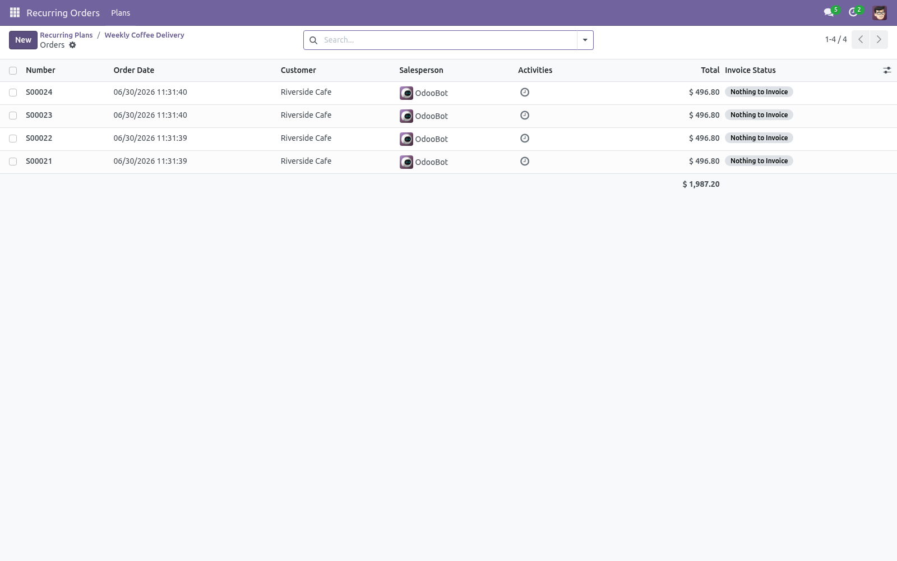Open the user avatar menu
This screenshot has width=897, height=561.
(880, 12)
